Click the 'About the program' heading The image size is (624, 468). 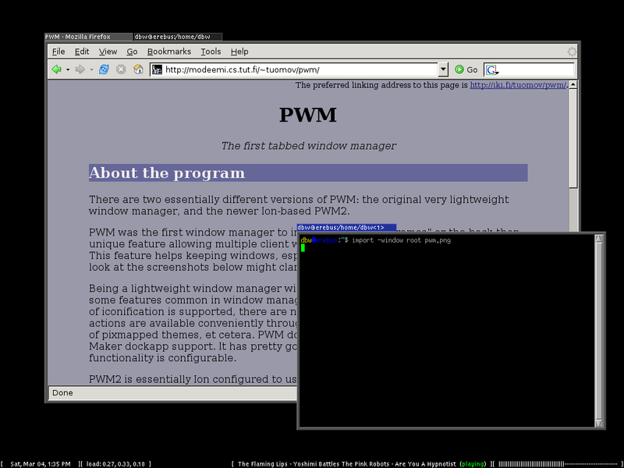point(167,172)
